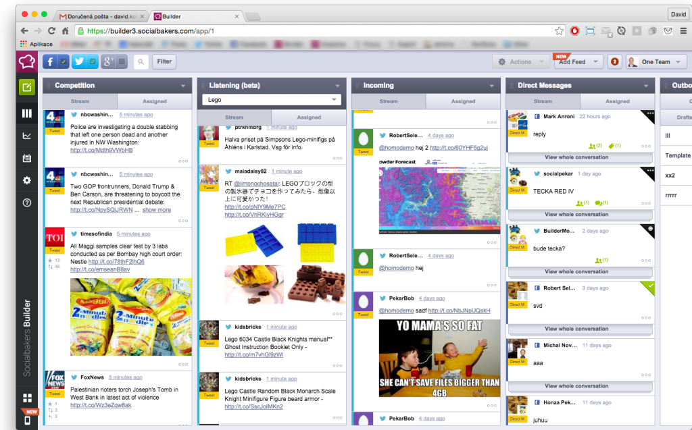Open the Lego keyword dropdown

pos(272,100)
